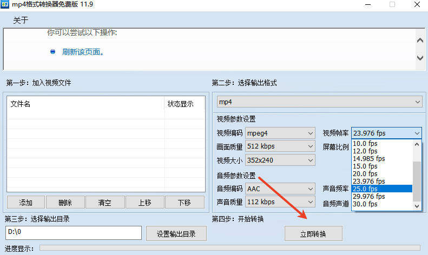Select 23.976 fps in the open list
This screenshot has height=255, width=428.
point(382,181)
